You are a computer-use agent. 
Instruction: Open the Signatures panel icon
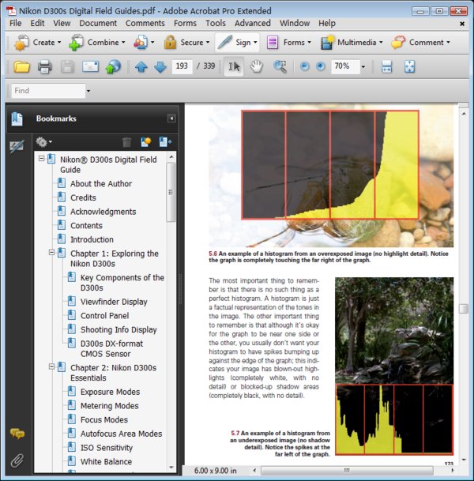coord(17,145)
